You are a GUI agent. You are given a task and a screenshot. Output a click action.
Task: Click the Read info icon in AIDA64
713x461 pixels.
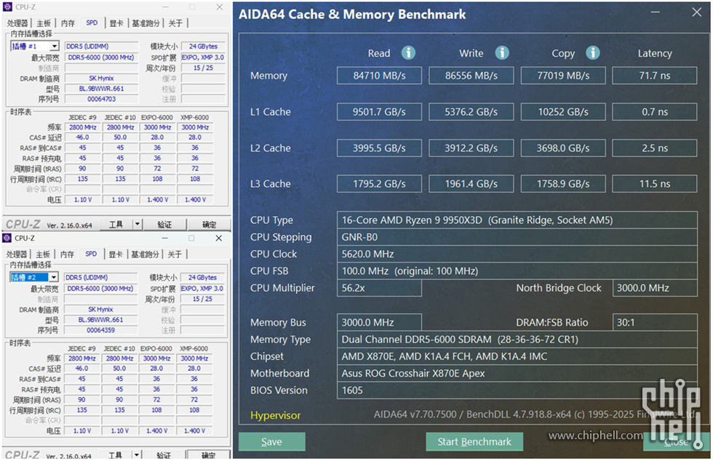(408, 53)
